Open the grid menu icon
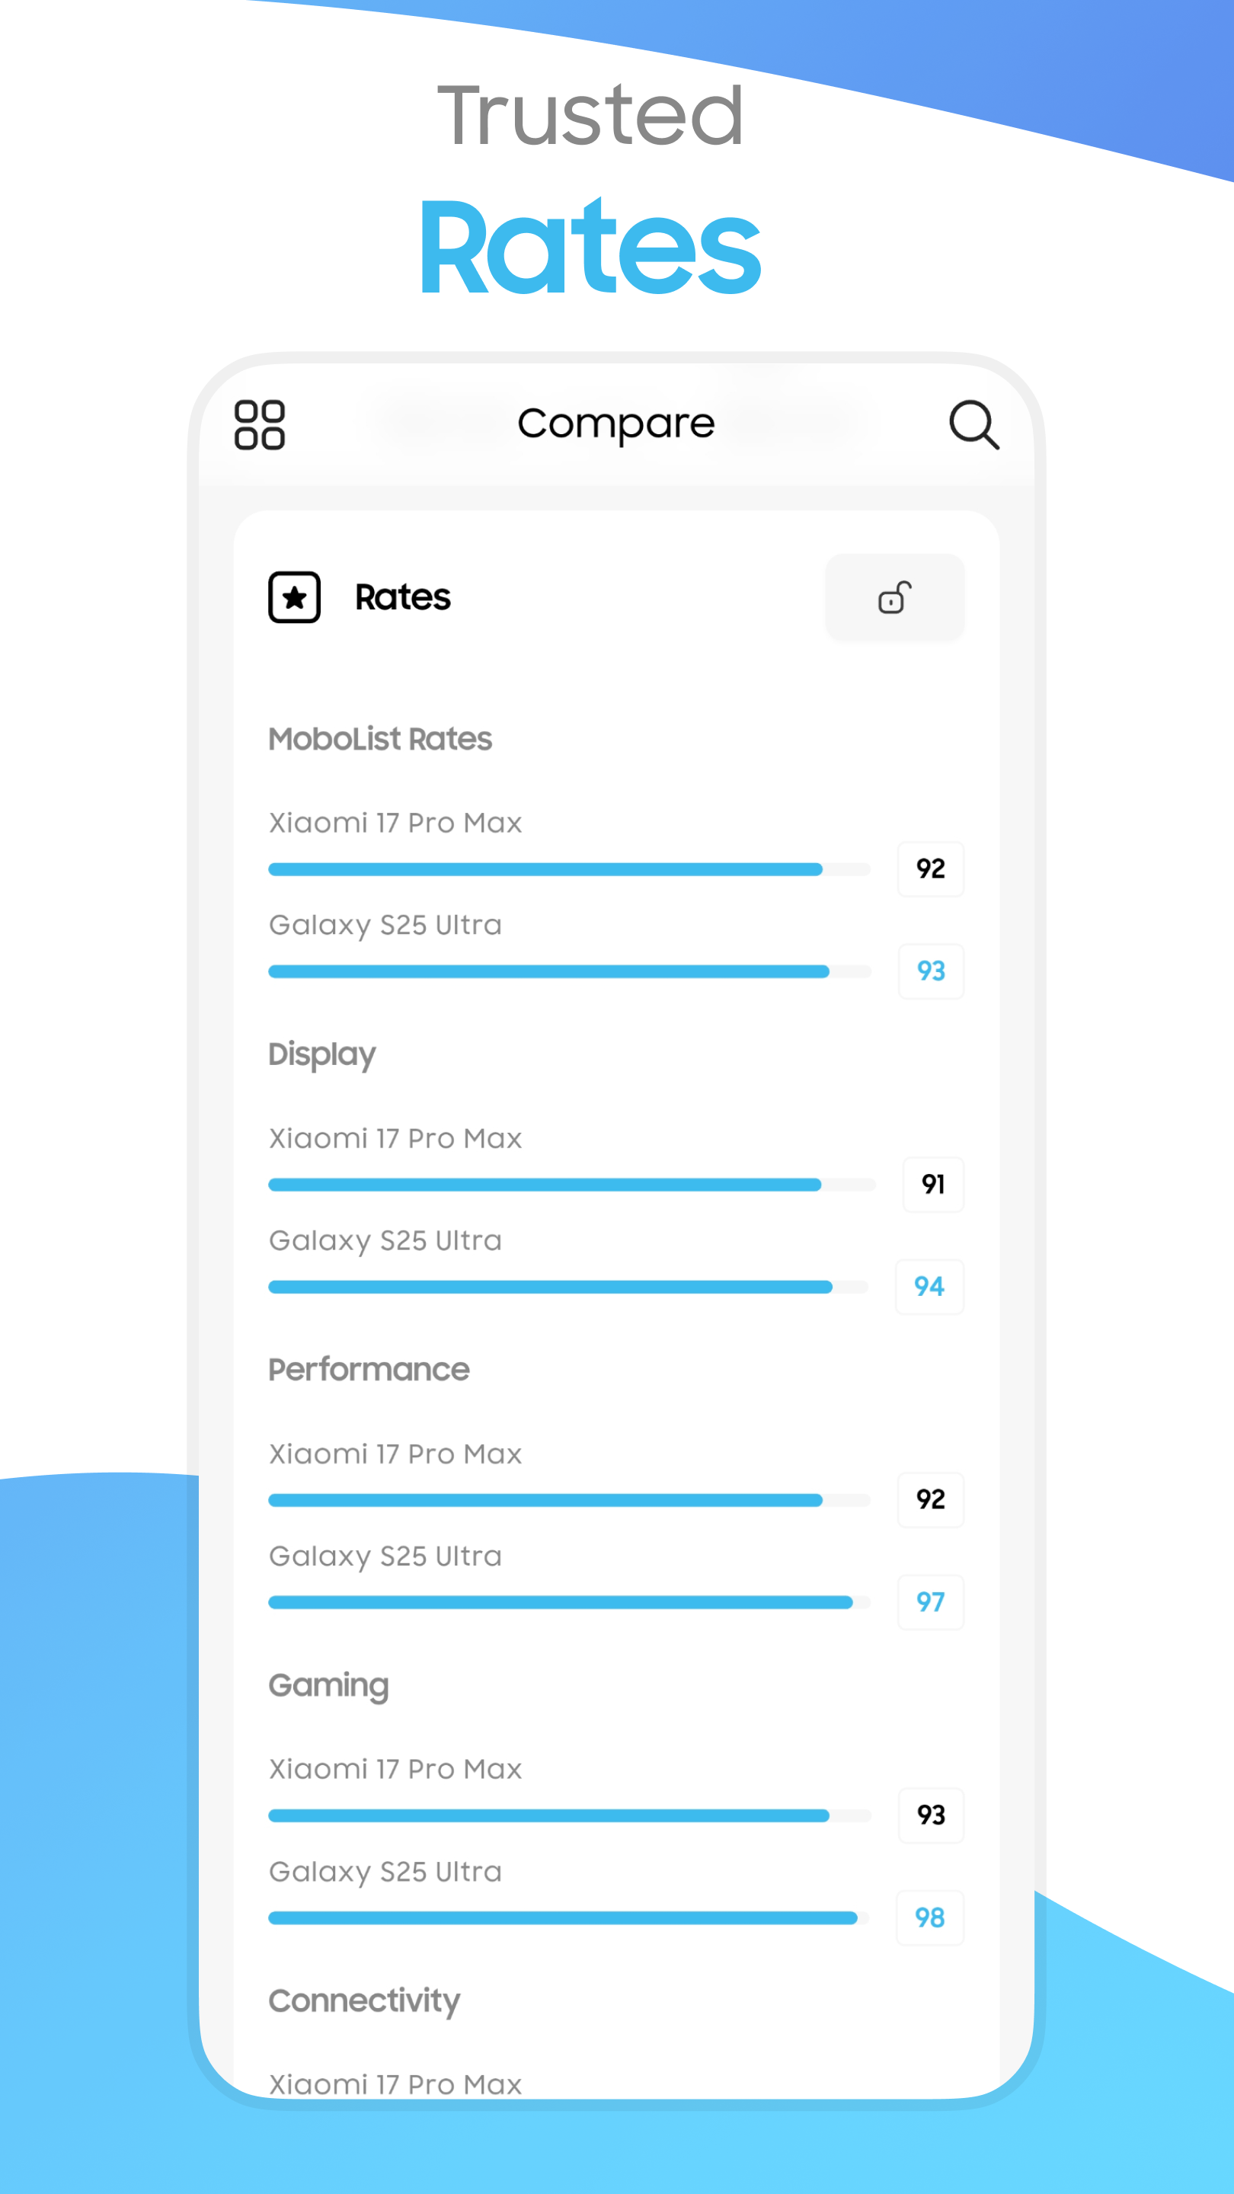The image size is (1234, 2194). 259,424
